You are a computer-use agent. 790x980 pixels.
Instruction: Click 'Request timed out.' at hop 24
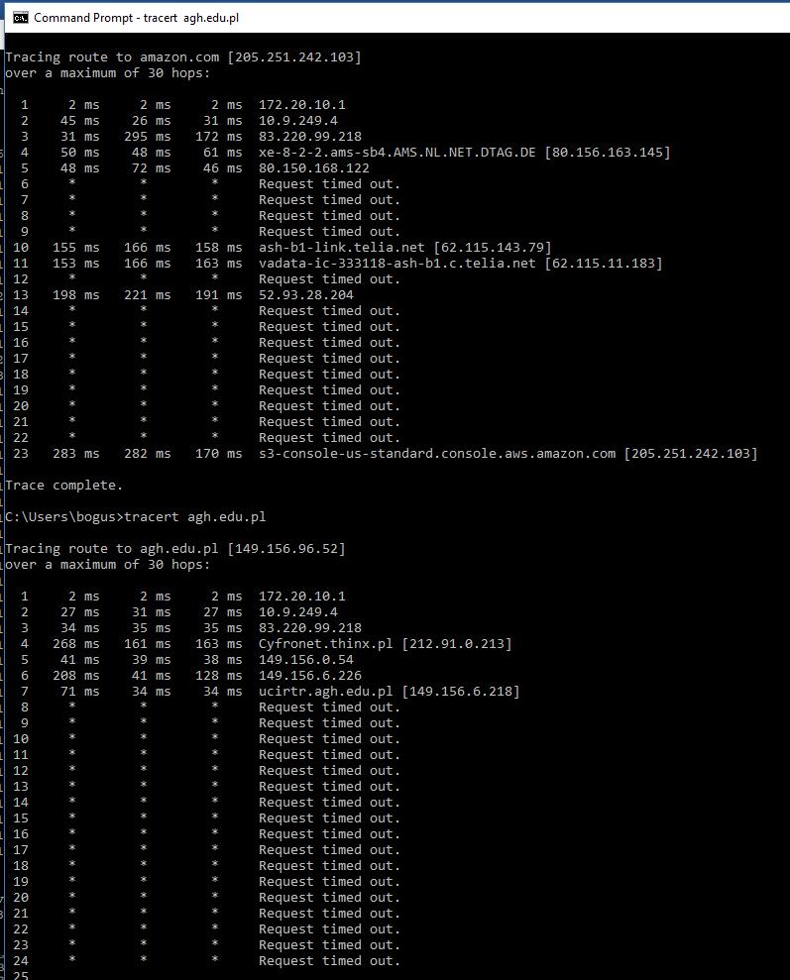pyautogui.click(x=329, y=960)
